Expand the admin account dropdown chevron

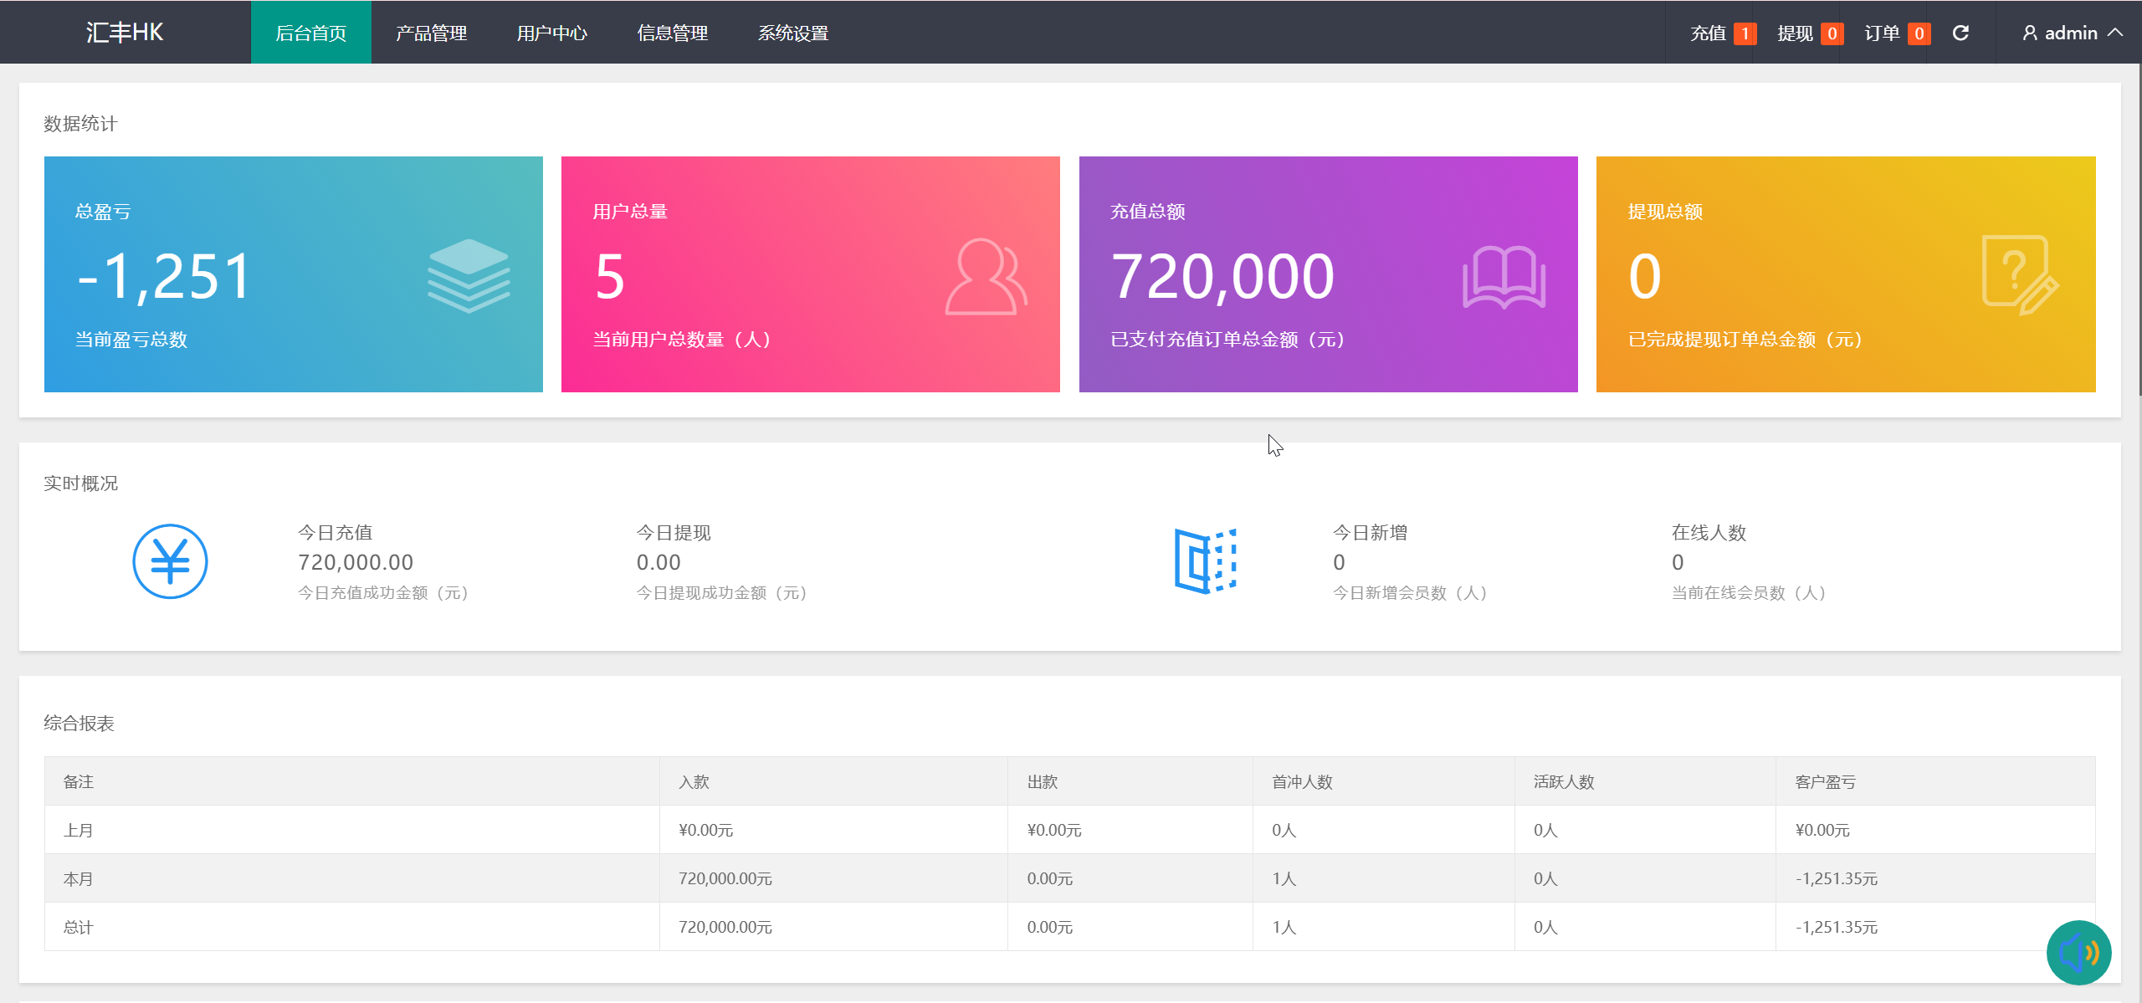2115,33
